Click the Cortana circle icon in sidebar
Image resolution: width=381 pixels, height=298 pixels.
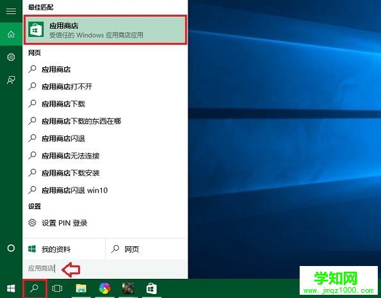coord(11,248)
